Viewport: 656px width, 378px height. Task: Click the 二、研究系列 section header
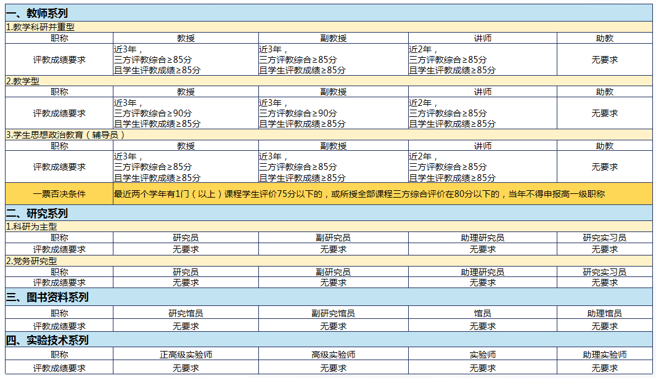(37, 214)
